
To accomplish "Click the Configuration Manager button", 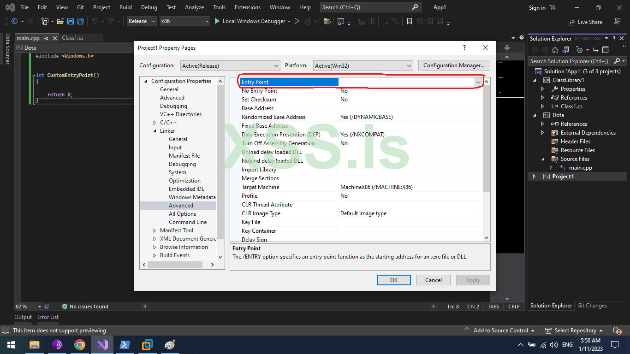I will [x=454, y=65].
